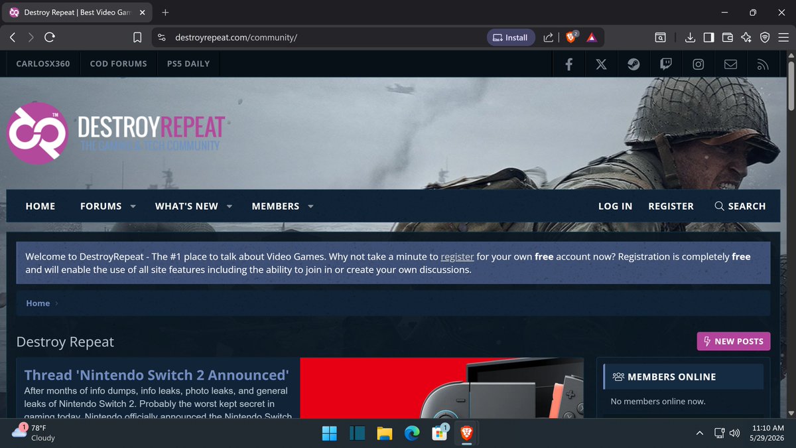Click the 'register' link in welcome notice
Viewport: 796px width, 448px height.
click(457, 256)
